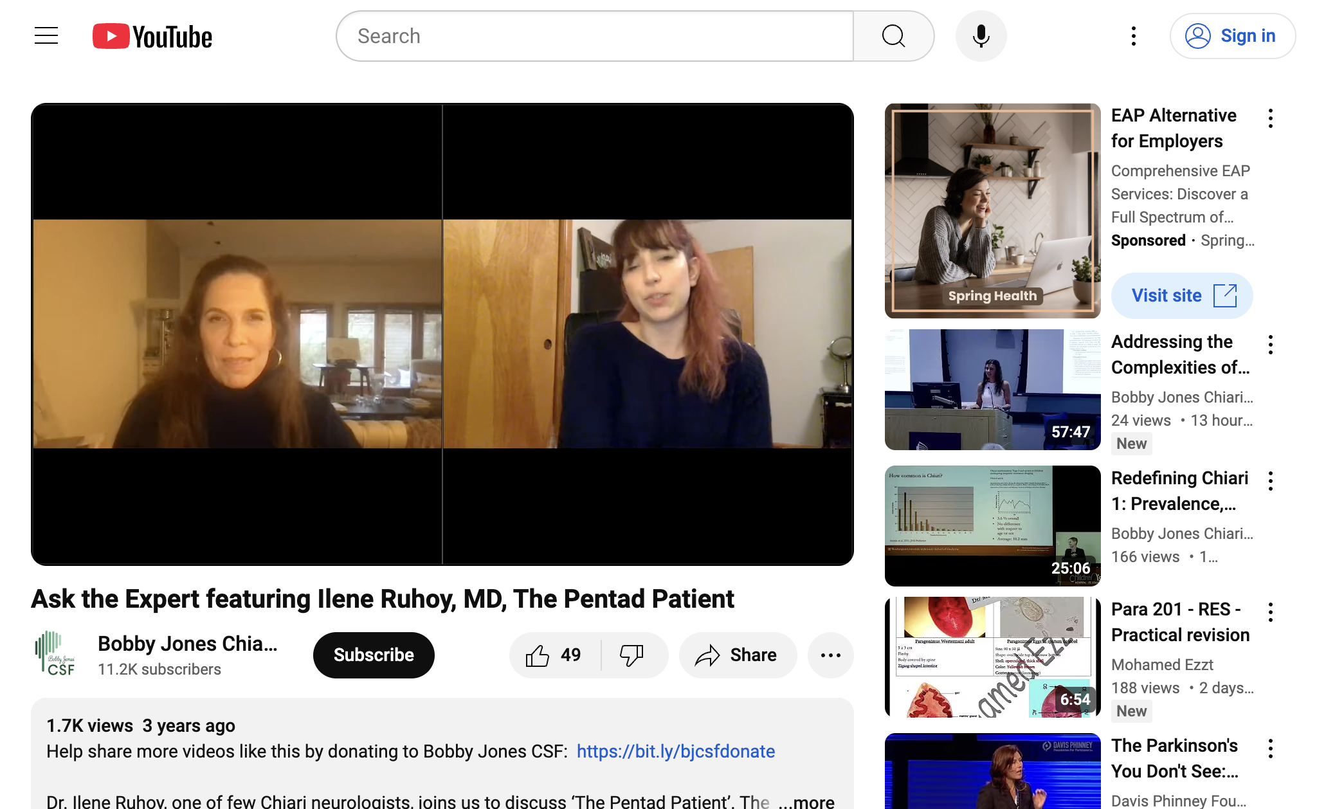Open Bobby Jones Chia... channel name
1317x809 pixels.
point(188,644)
